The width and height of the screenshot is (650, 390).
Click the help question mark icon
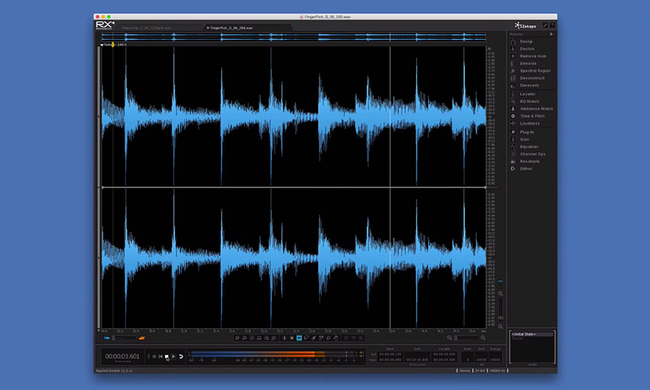tap(552, 26)
